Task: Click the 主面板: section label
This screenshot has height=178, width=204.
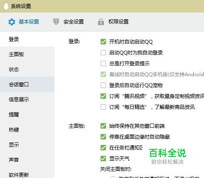Action: 77,126
